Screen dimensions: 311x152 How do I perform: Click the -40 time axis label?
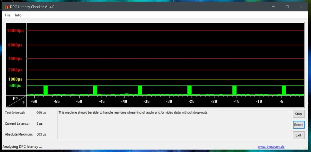point(124,102)
